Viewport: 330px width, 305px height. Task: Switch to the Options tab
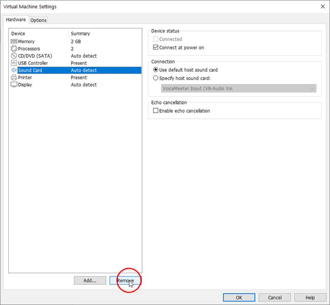38,20
